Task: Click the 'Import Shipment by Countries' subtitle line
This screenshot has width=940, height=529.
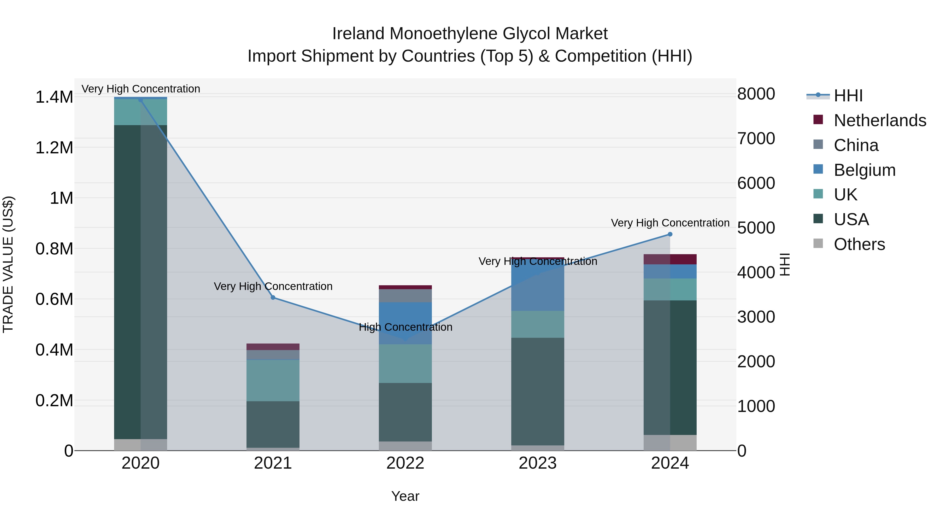Action: coord(470,56)
